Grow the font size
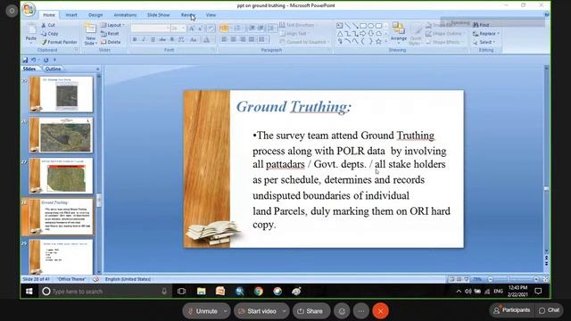The image size is (571, 321). tap(192, 29)
